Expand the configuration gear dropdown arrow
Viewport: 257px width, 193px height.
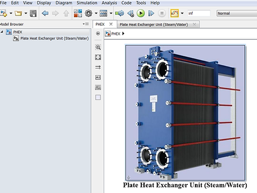[x=96, y=13]
